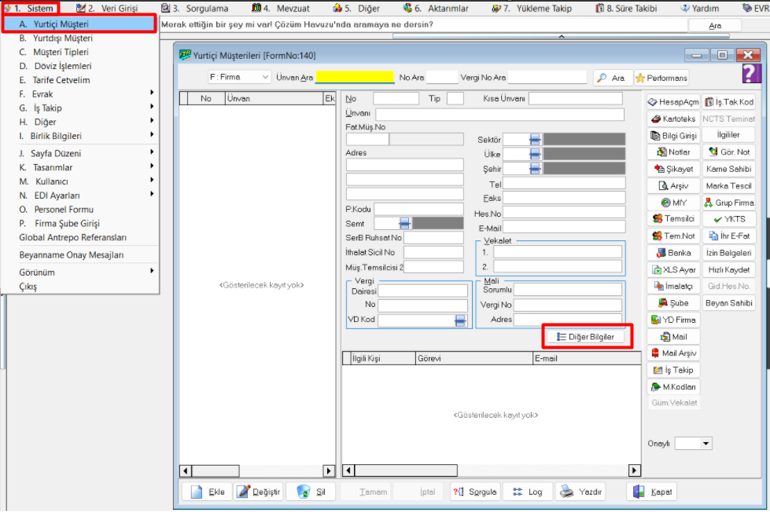This screenshot has height=512, width=770.
Task: Open the Şikayet complaints button
Action: pos(673,169)
